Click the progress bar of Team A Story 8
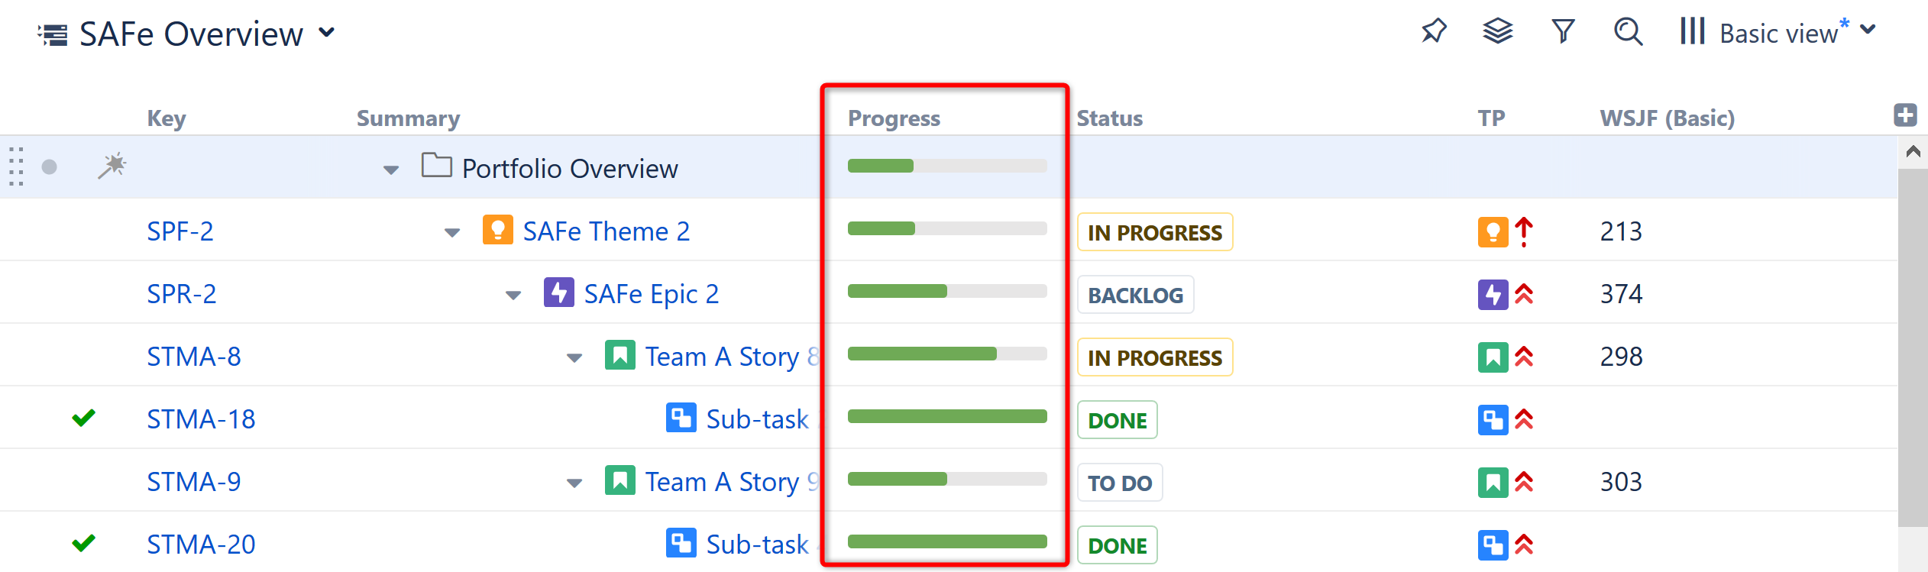The width and height of the screenshot is (1928, 572). pos(946,354)
